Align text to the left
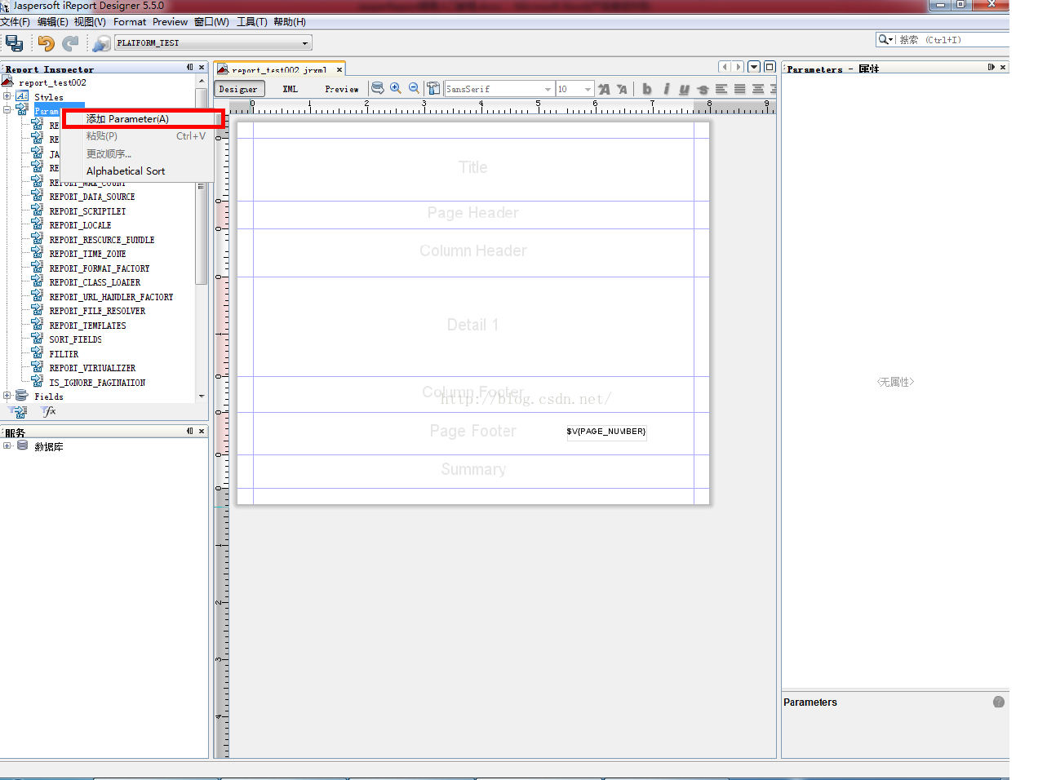This screenshot has height=780, width=1038. (x=721, y=89)
